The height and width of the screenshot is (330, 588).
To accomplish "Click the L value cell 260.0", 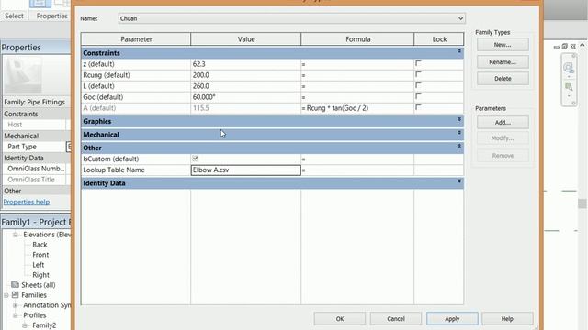I will pos(245,86).
